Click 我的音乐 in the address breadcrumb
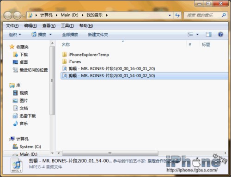231x177 pixels. 95,15
